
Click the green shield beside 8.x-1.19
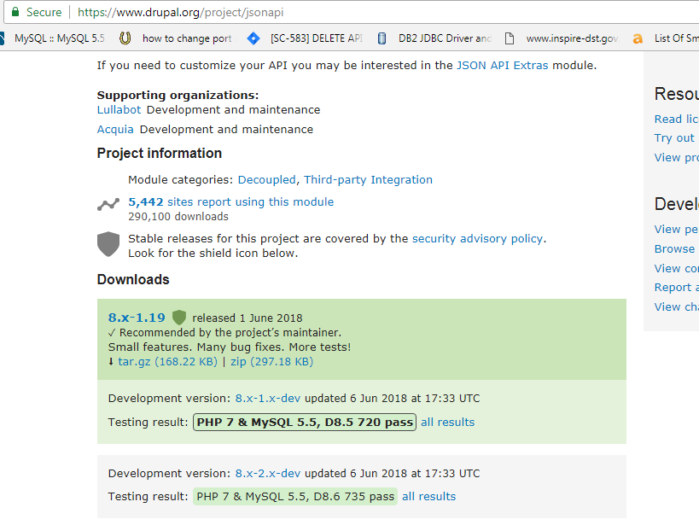point(178,318)
